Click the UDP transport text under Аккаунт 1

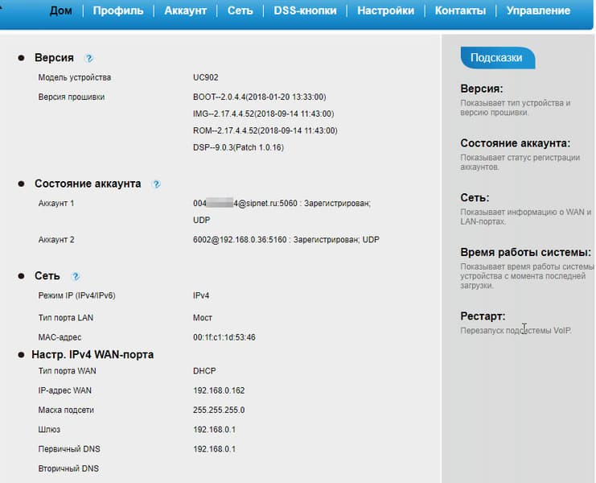point(201,221)
